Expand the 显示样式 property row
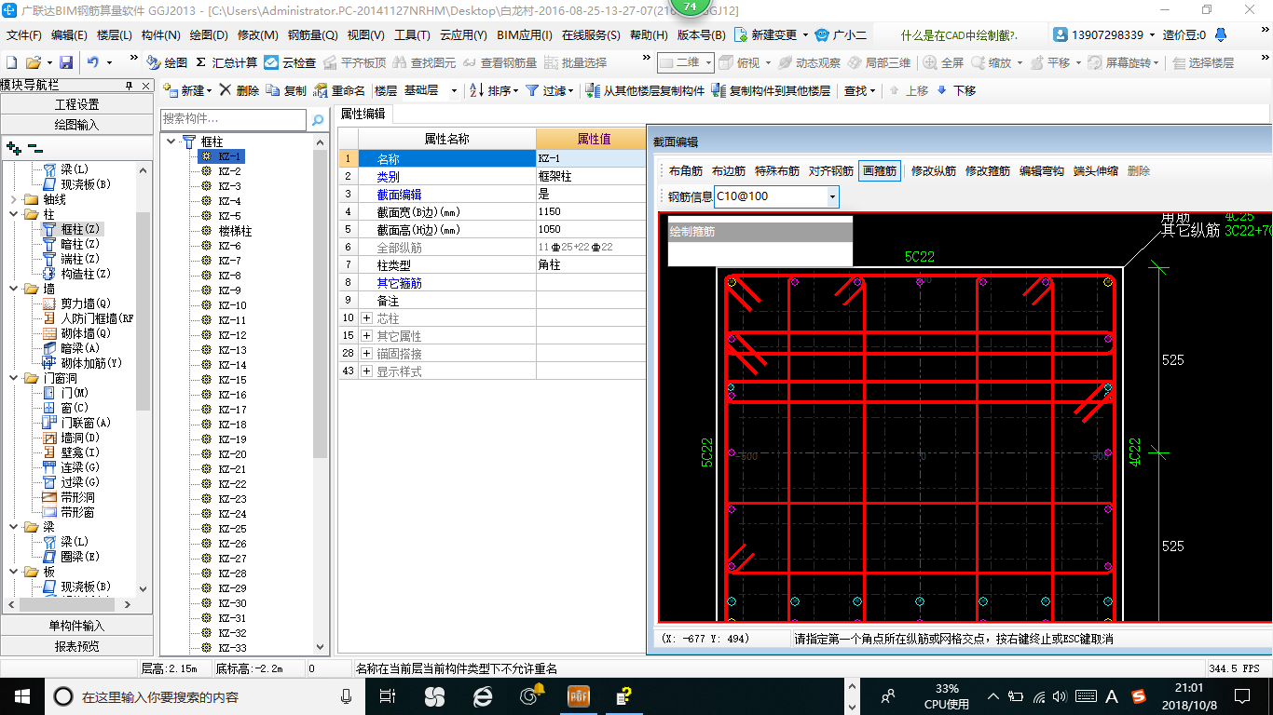The image size is (1273, 715). click(x=366, y=371)
